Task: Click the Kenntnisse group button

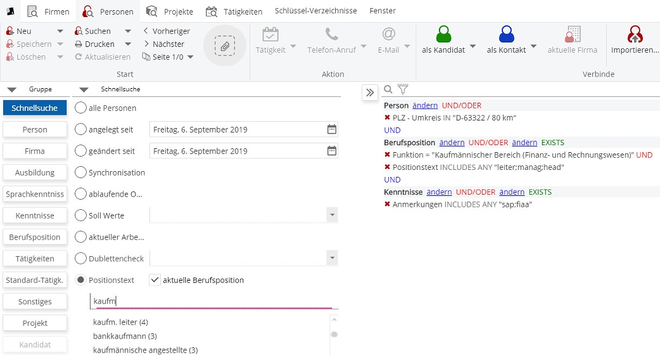Action: [35, 216]
